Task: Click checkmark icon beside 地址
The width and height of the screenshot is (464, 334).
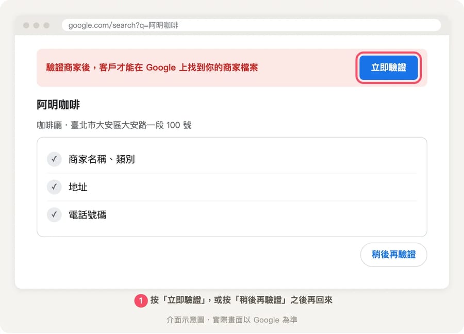Action: click(x=54, y=187)
